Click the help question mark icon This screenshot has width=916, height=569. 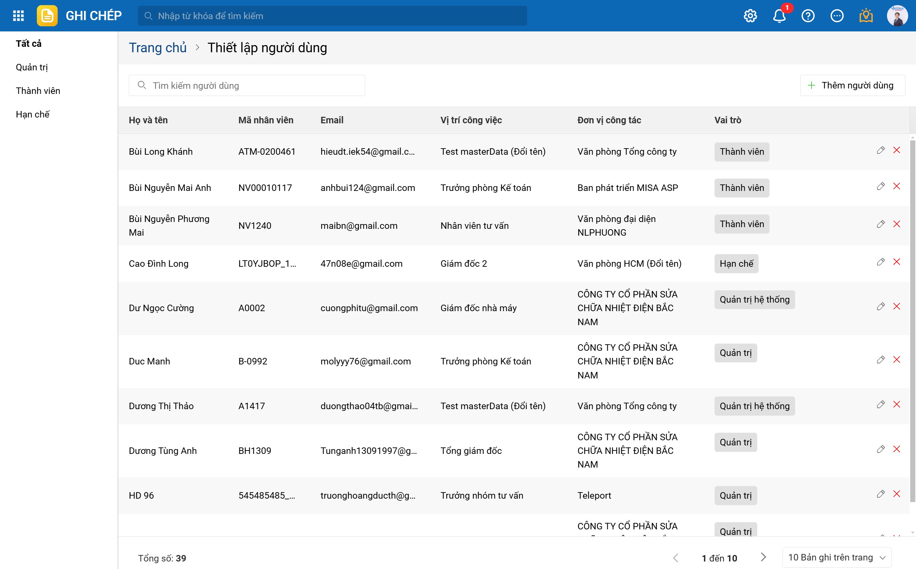808,16
